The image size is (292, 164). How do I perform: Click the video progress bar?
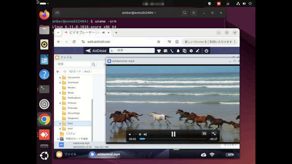pyautogui.click(x=173, y=139)
